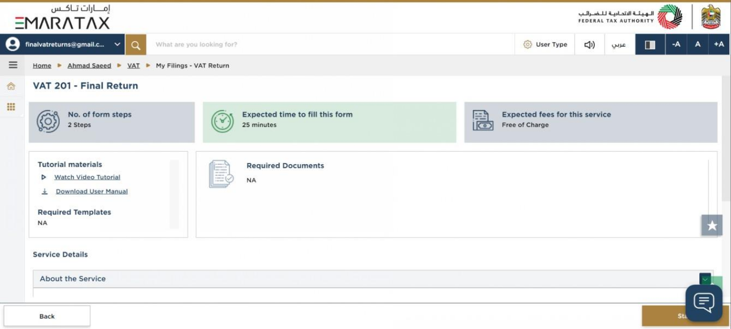Click the Federal Tax Authority logo

(x=631, y=17)
